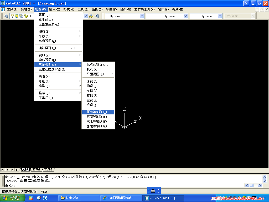
Task: Select 仰视(B) bottom view
Action: pyautogui.click(x=98, y=86)
